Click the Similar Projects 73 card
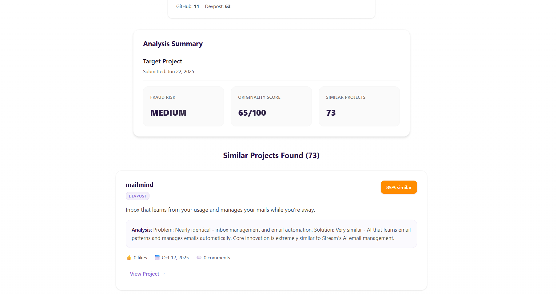 click(359, 106)
